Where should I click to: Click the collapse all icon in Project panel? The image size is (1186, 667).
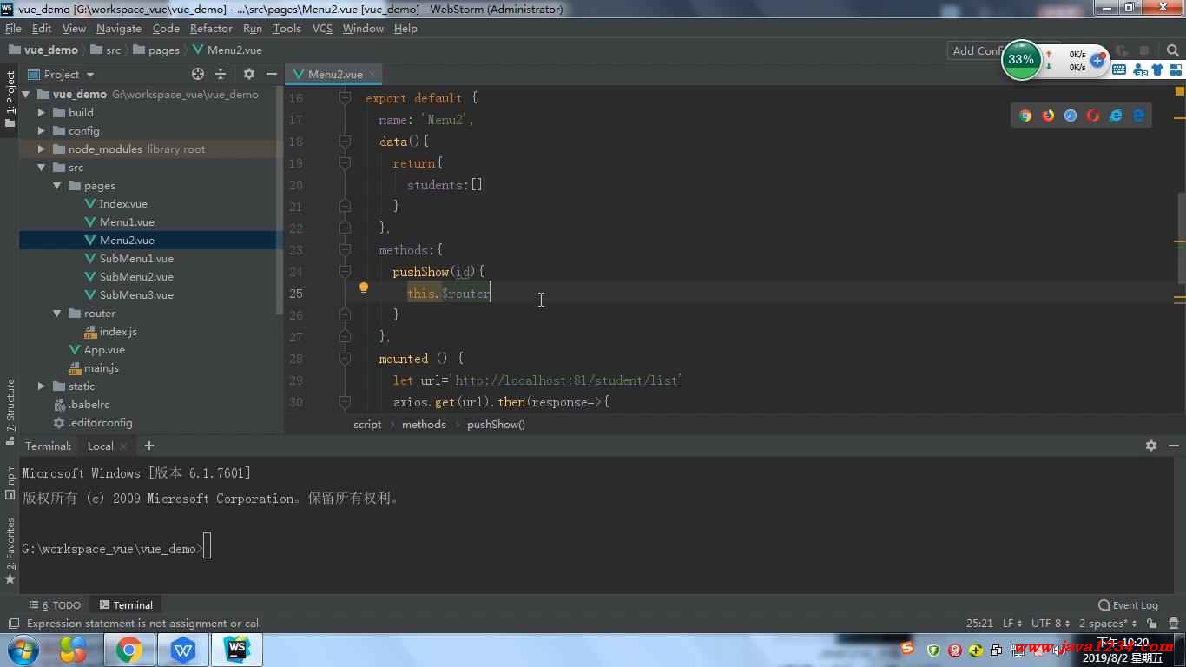coord(221,74)
